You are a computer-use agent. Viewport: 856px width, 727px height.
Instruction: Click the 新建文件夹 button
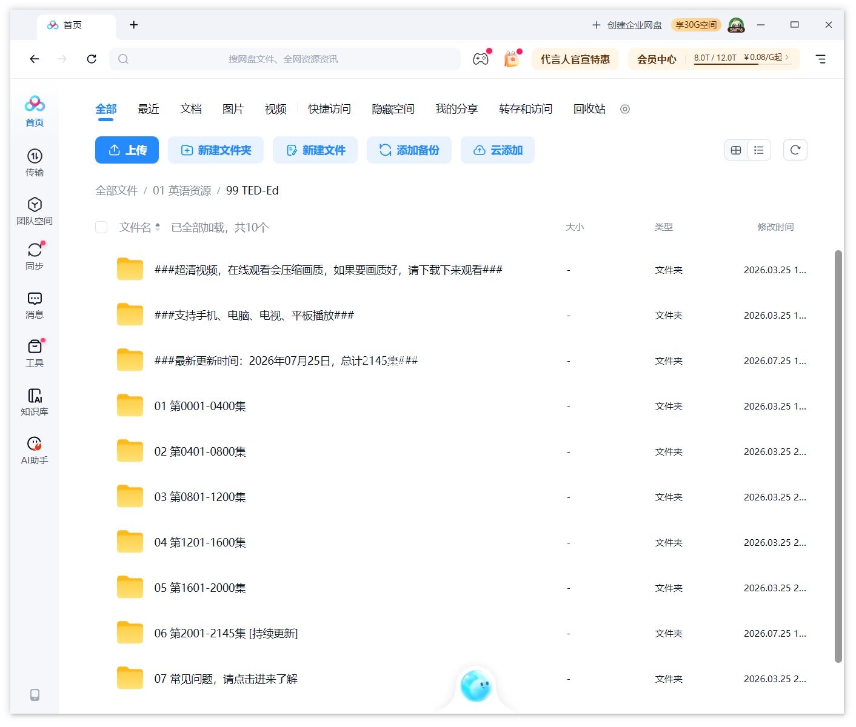(216, 150)
